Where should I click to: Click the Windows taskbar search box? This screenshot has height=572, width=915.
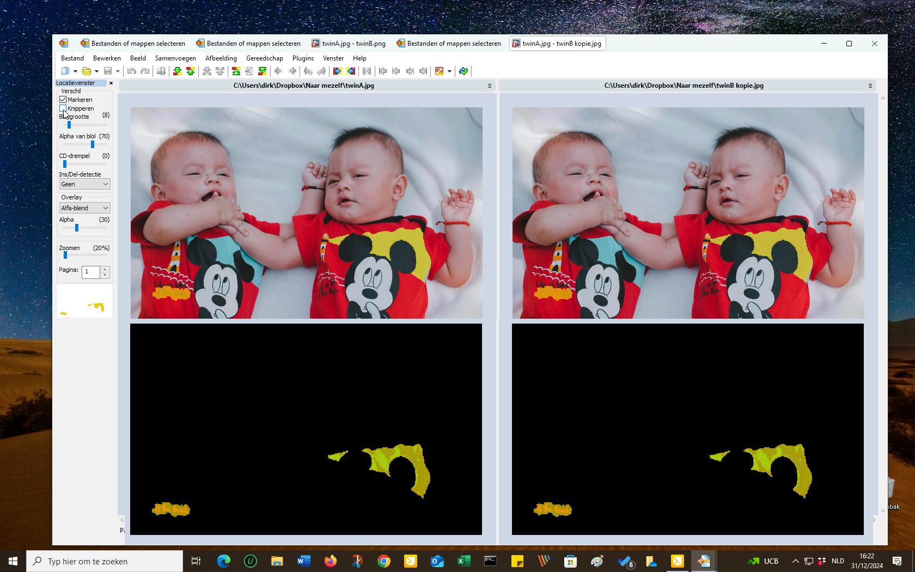[x=105, y=561]
